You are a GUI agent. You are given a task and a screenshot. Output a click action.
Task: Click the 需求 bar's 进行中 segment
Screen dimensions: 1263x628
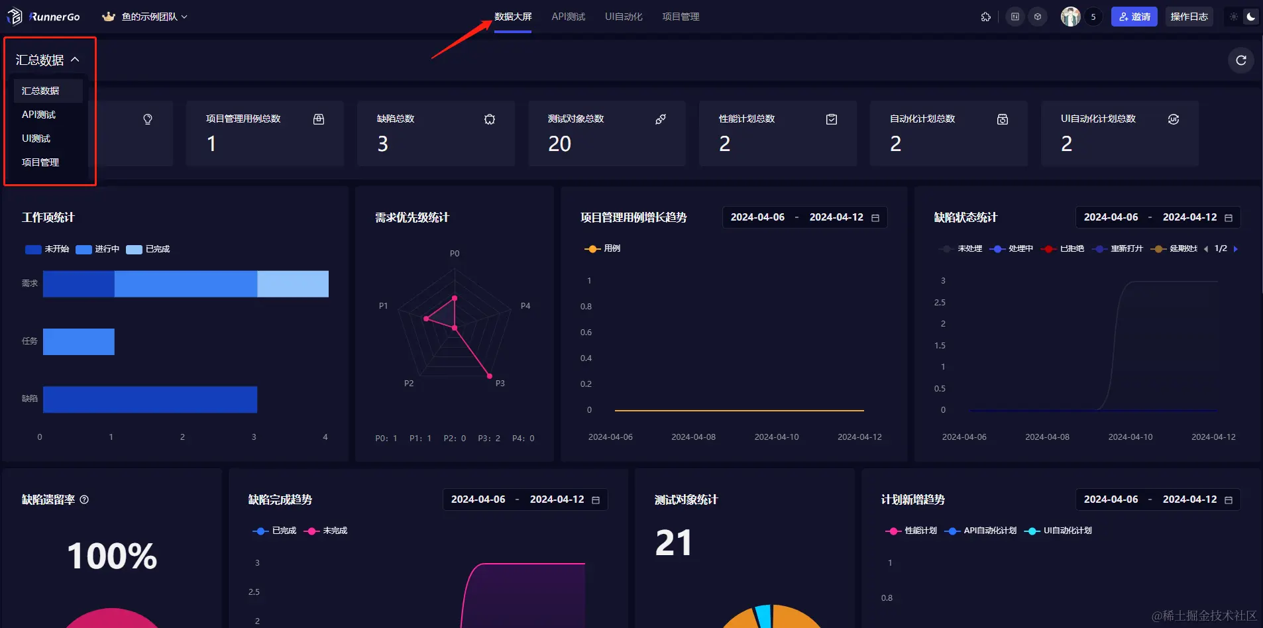tap(186, 284)
